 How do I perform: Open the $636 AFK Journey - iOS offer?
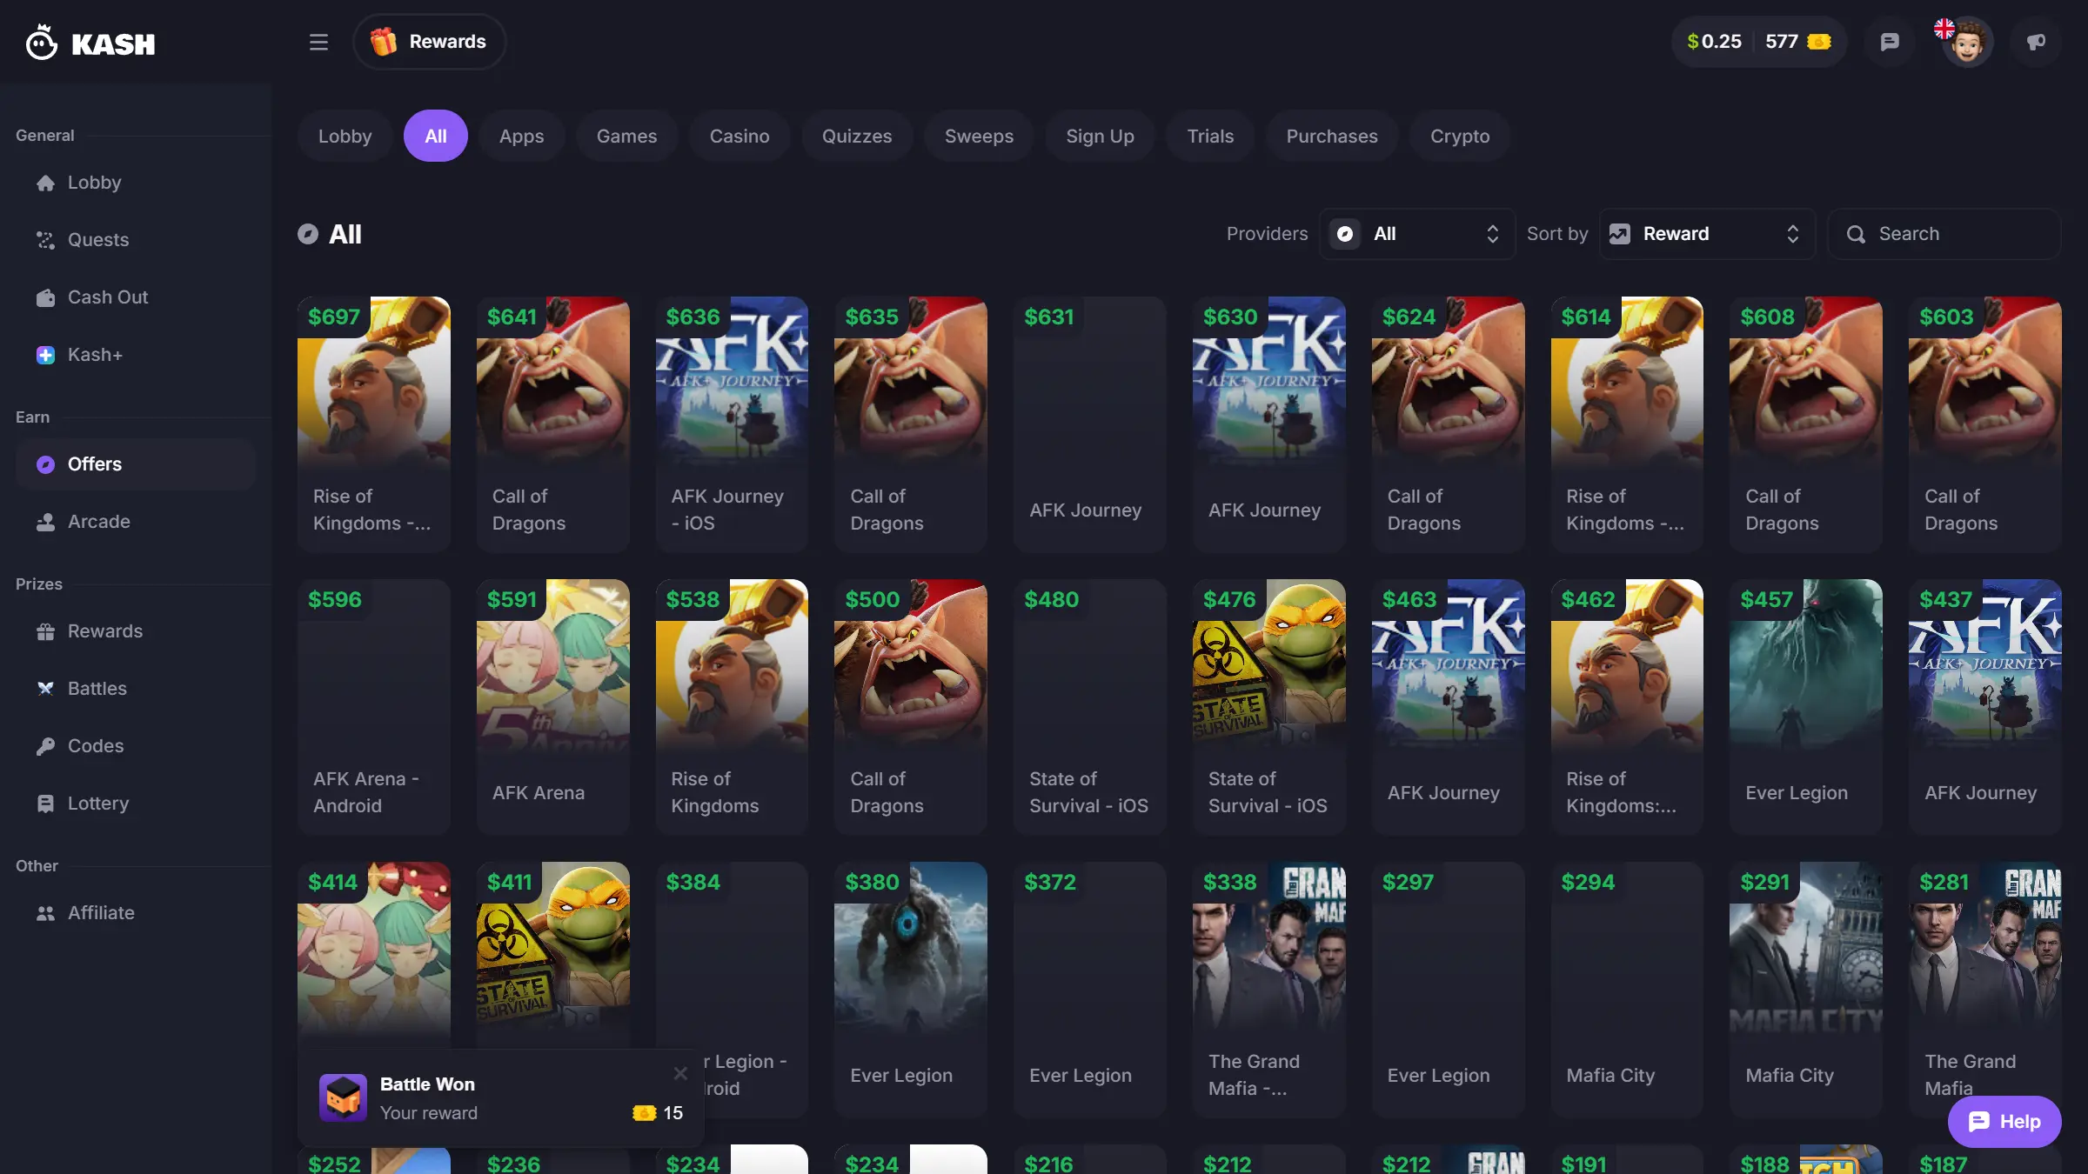click(x=732, y=424)
